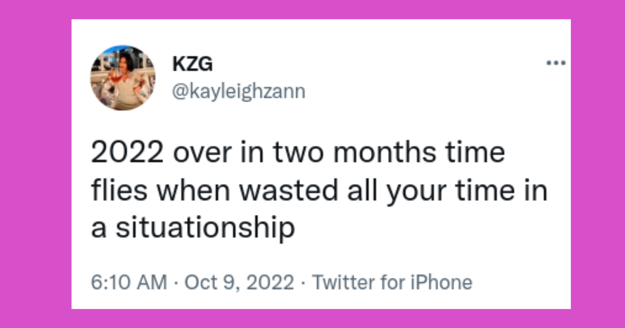
Task: Click the Twitter for iPhone source link
Action: tap(392, 283)
